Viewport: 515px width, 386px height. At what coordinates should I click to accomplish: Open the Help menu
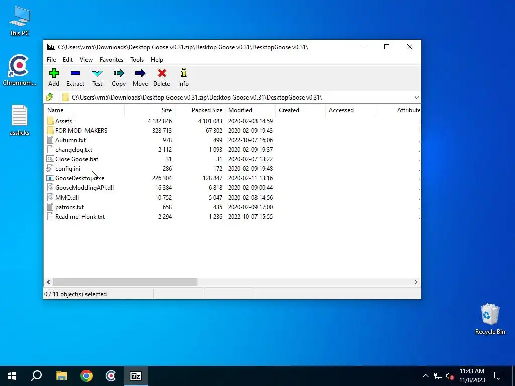[157, 60]
